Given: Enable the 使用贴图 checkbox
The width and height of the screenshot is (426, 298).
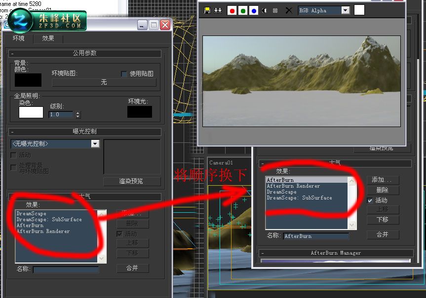Looking at the screenshot, I should coord(124,74).
